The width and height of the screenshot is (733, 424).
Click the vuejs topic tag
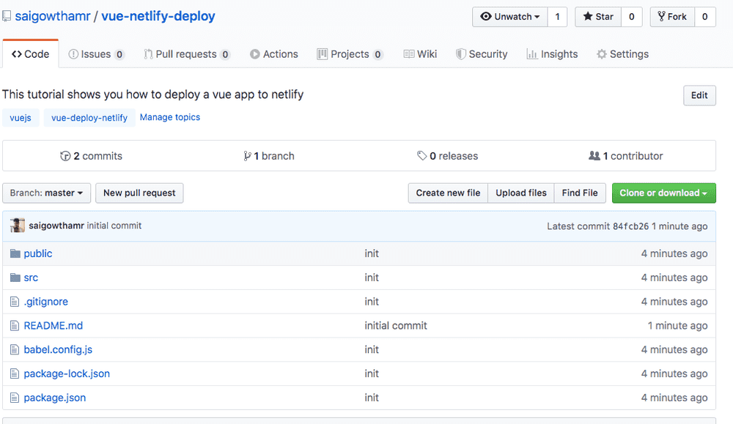[21, 118]
